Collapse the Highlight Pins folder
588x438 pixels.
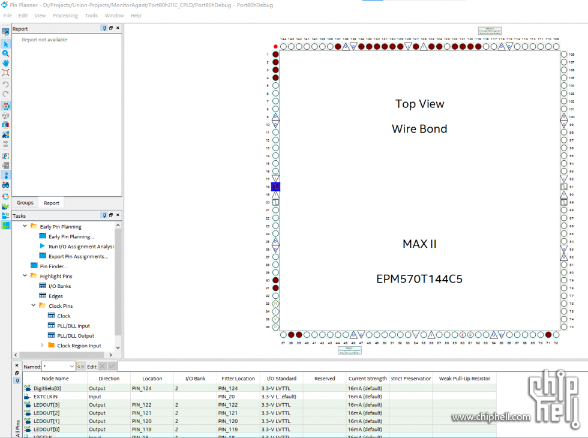coord(25,275)
